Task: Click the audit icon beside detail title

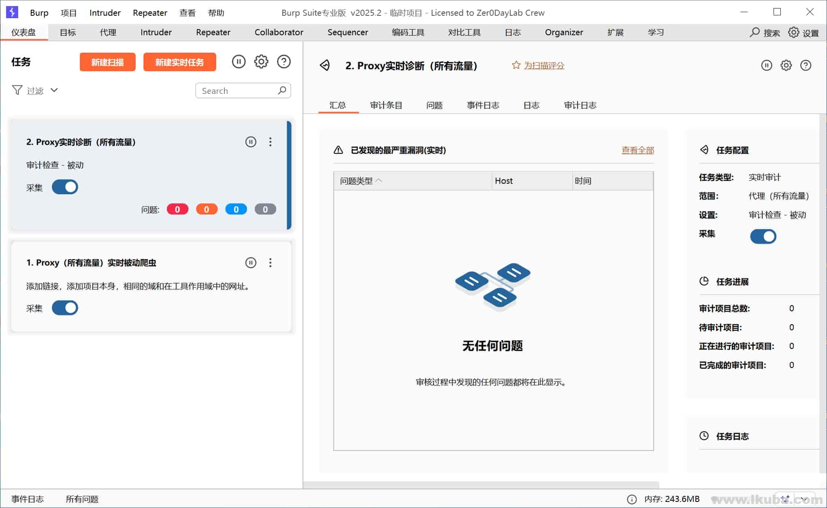Action: tap(325, 65)
